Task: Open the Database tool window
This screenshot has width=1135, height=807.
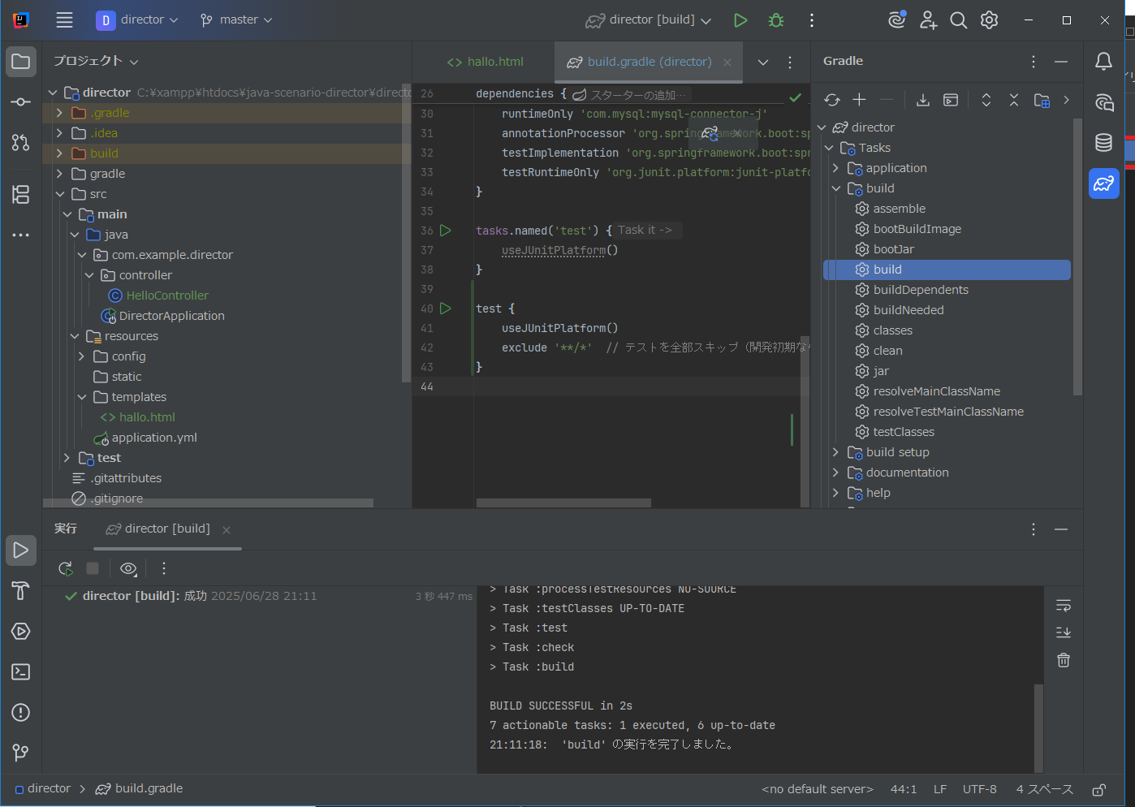Action: (x=1103, y=142)
